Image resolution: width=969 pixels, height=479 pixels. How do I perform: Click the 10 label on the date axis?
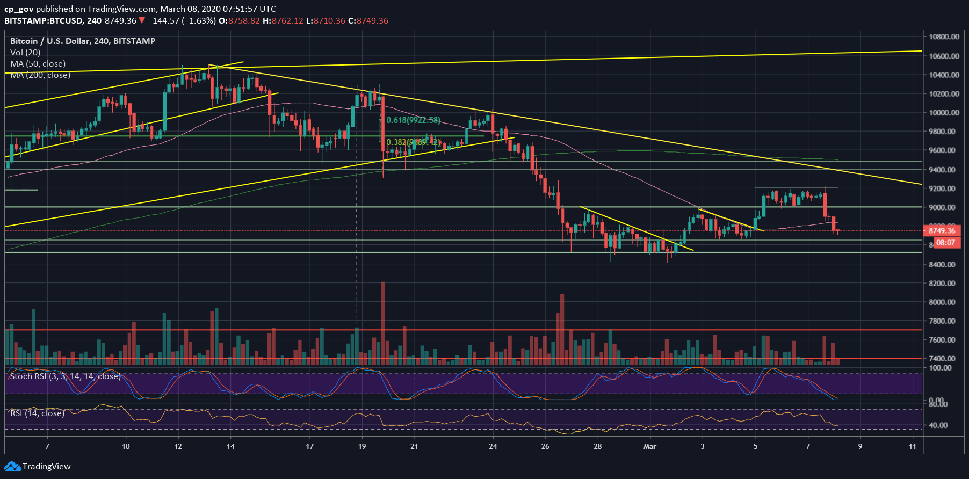[x=126, y=446]
